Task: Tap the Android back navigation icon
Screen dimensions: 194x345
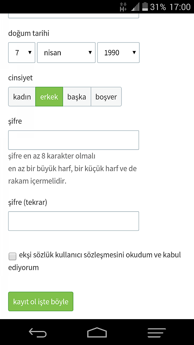Action: [x=38, y=332]
